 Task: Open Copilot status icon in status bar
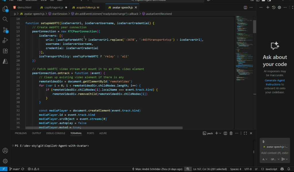282,169
